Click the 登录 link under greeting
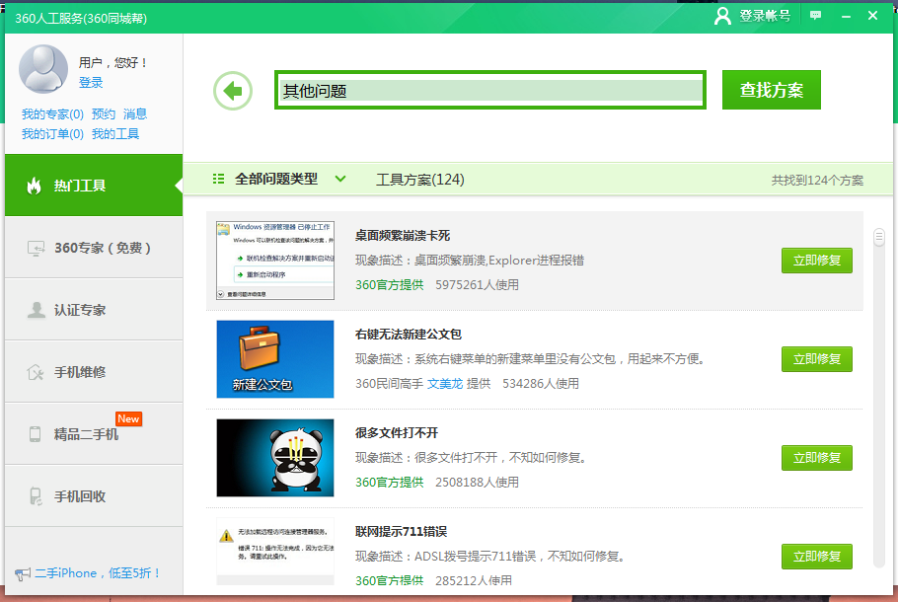 [91, 83]
